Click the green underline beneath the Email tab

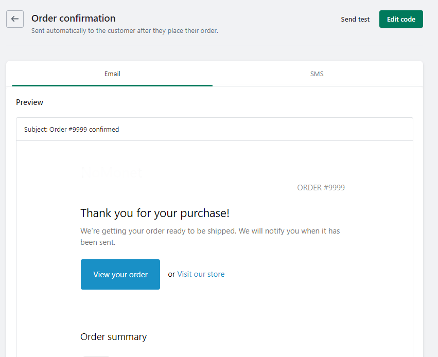(x=112, y=85)
